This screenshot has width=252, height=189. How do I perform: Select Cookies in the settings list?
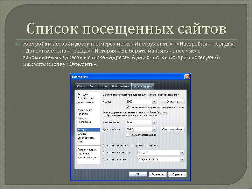pos(82,134)
